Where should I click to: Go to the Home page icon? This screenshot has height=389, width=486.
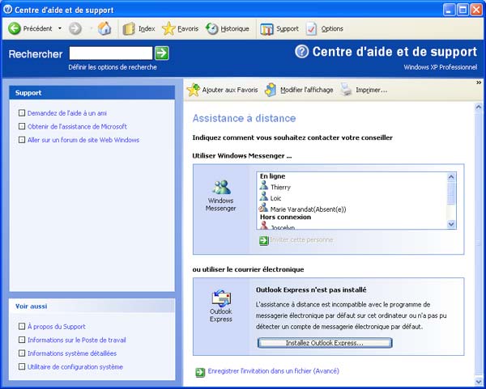click(104, 28)
